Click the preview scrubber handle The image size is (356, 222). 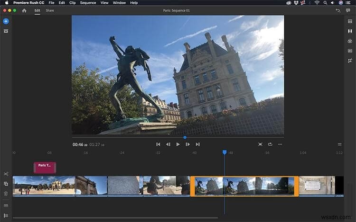[x=185, y=137]
